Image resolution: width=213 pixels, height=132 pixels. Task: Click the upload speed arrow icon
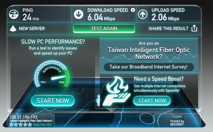[x=143, y=14]
